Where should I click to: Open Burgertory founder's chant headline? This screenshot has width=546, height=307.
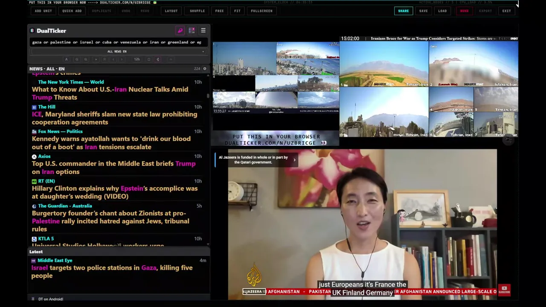click(x=110, y=221)
